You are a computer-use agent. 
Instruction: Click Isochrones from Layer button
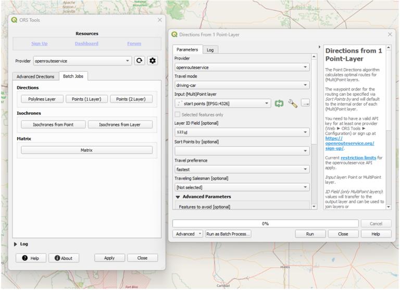[x=120, y=125]
